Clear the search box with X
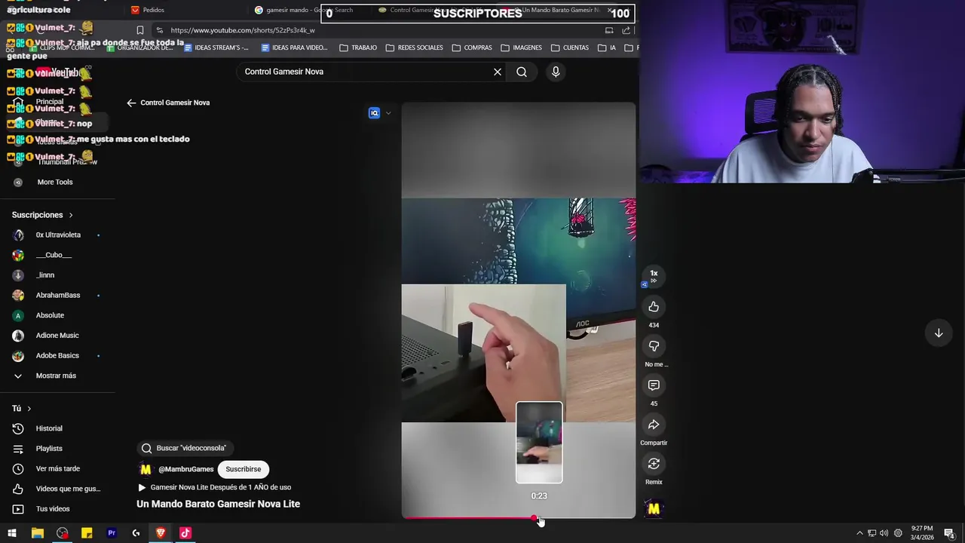The image size is (965, 543). (498, 72)
